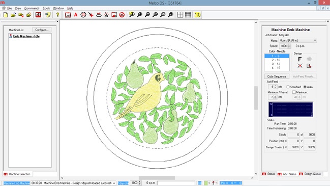This screenshot has height=186, width=330.
Task: Click the red framed picture toolbar icon
Action: (x=68, y=15)
